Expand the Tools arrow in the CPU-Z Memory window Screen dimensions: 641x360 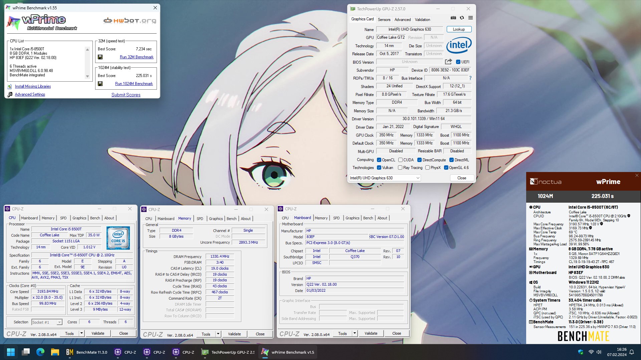[218, 334]
